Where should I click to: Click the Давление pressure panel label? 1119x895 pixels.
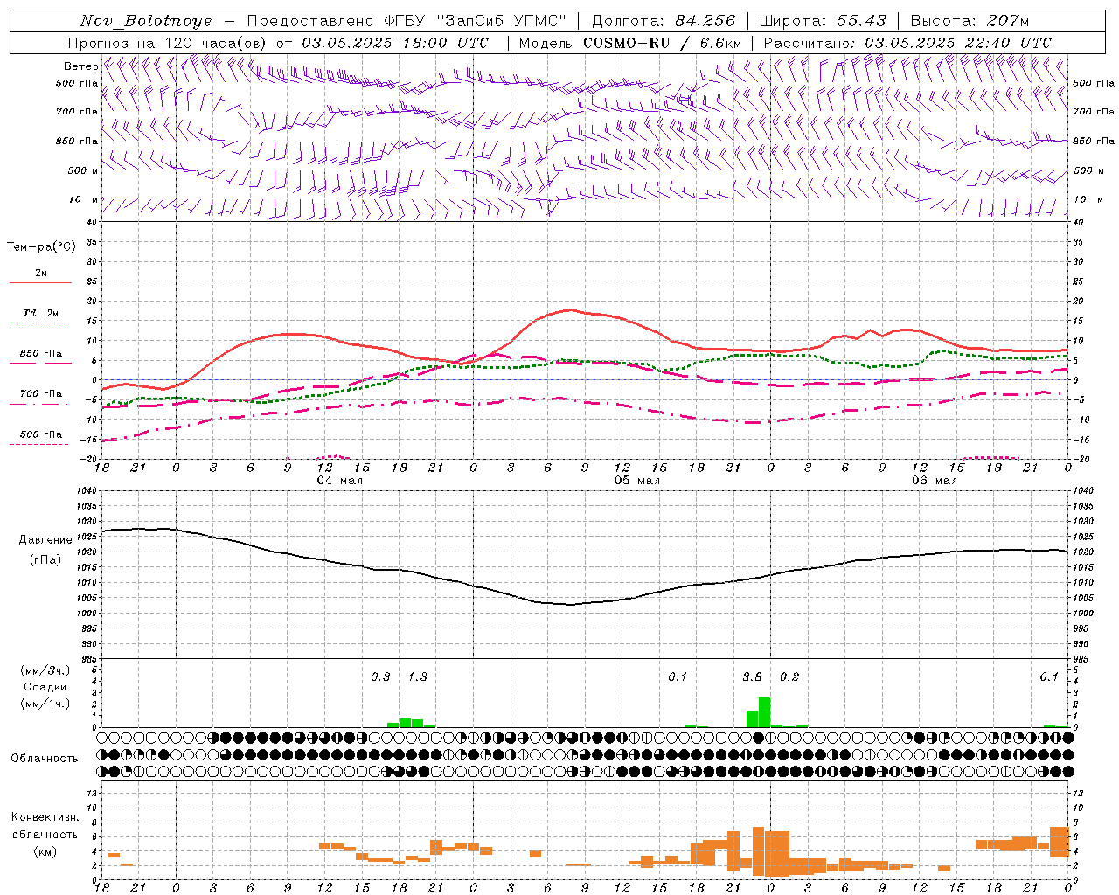[45, 540]
